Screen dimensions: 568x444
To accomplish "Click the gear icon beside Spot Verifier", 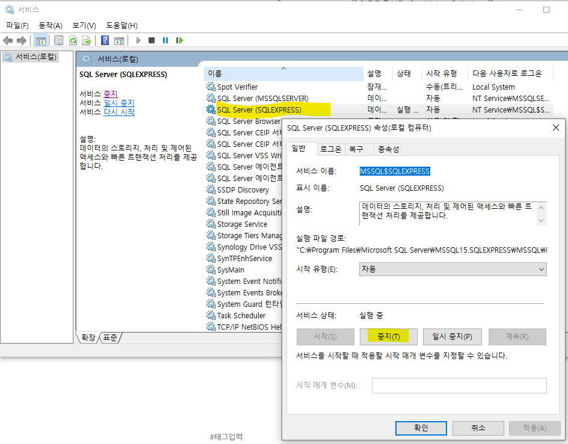I will click(211, 87).
